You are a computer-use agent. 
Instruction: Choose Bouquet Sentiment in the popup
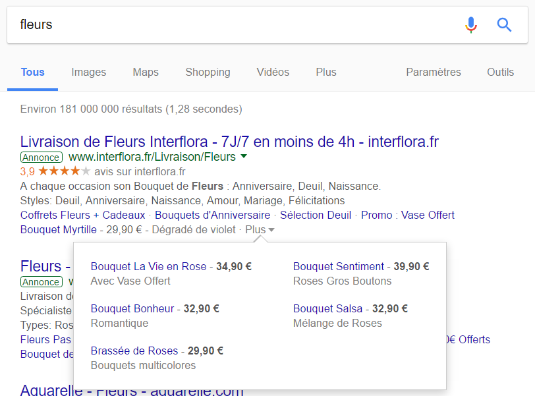[339, 266]
